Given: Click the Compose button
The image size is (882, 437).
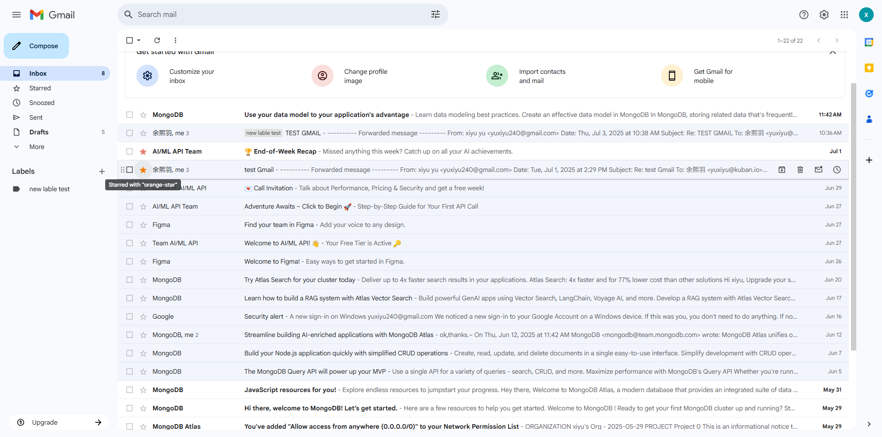Looking at the screenshot, I should tap(36, 46).
